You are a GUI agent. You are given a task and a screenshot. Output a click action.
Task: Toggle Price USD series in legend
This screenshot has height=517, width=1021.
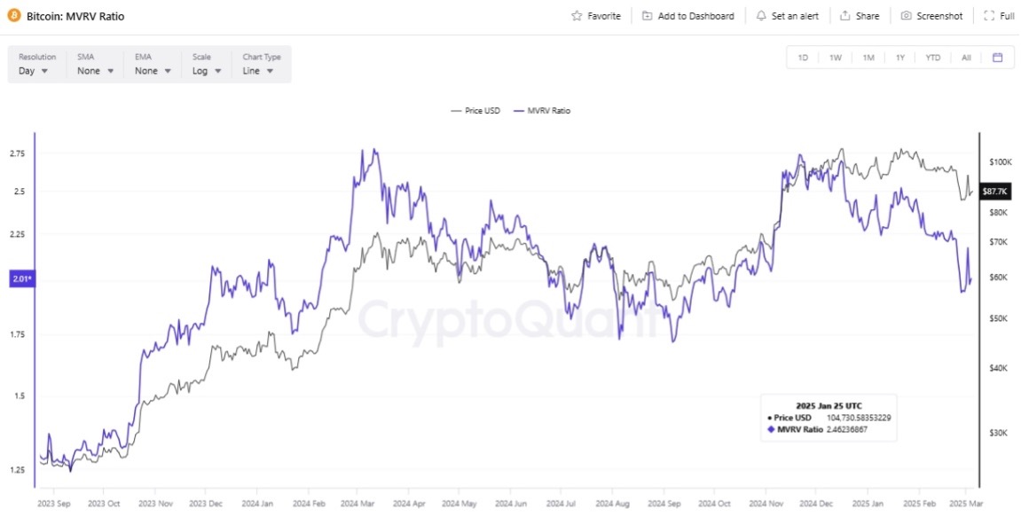pyautogui.click(x=476, y=111)
